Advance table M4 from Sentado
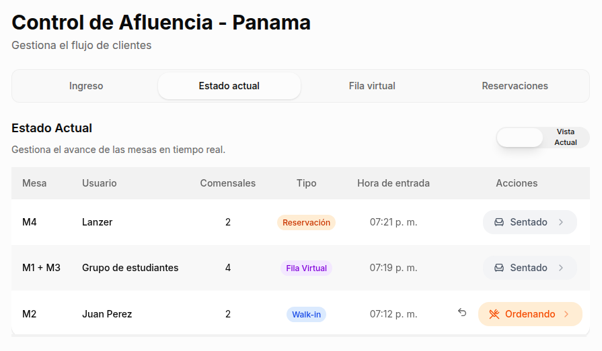This screenshot has height=351, width=602. click(x=529, y=222)
